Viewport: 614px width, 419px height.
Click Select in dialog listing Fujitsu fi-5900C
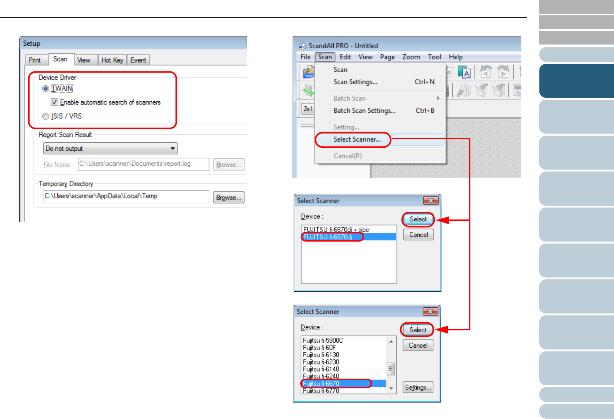click(x=418, y=330)
